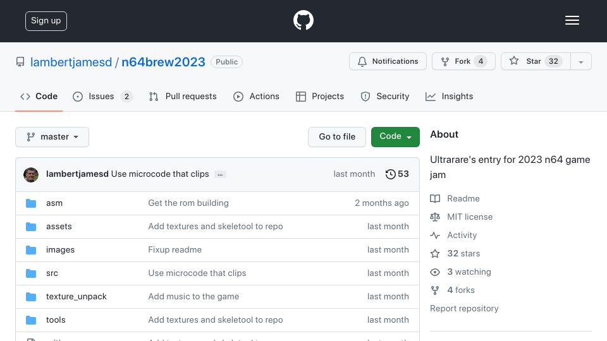Click the Issues count badge 2
The width and height of the screenshot is (607, 341).
[x=126, y=97]
